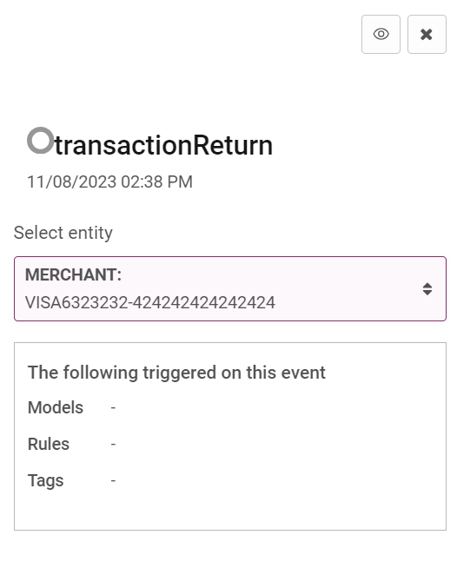Screen dimensions: 457x568
Task: Click the up-down arrows in entity selector
Action: [x=427, y=289]
